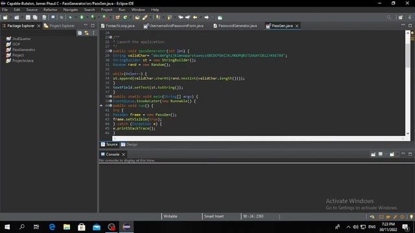This screenshot has width=415, height=233.
Task: Collapse run() method fold at line 40
Action: 111,105
